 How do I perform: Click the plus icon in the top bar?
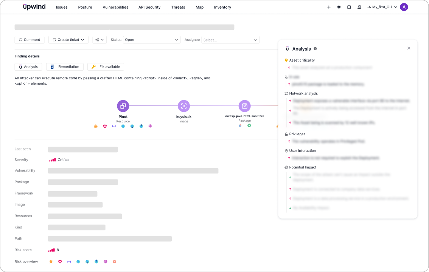tap(329, 7)
